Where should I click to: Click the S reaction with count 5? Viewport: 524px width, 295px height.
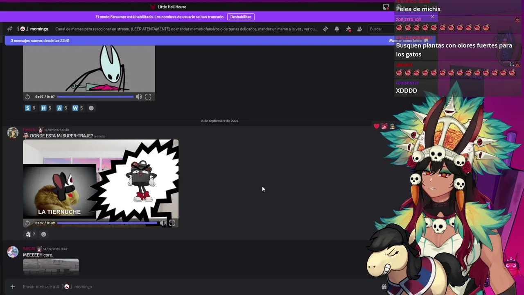pyautogui.click(x=30, y=108)
